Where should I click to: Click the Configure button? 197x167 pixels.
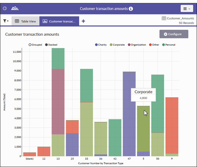[174, 34]
